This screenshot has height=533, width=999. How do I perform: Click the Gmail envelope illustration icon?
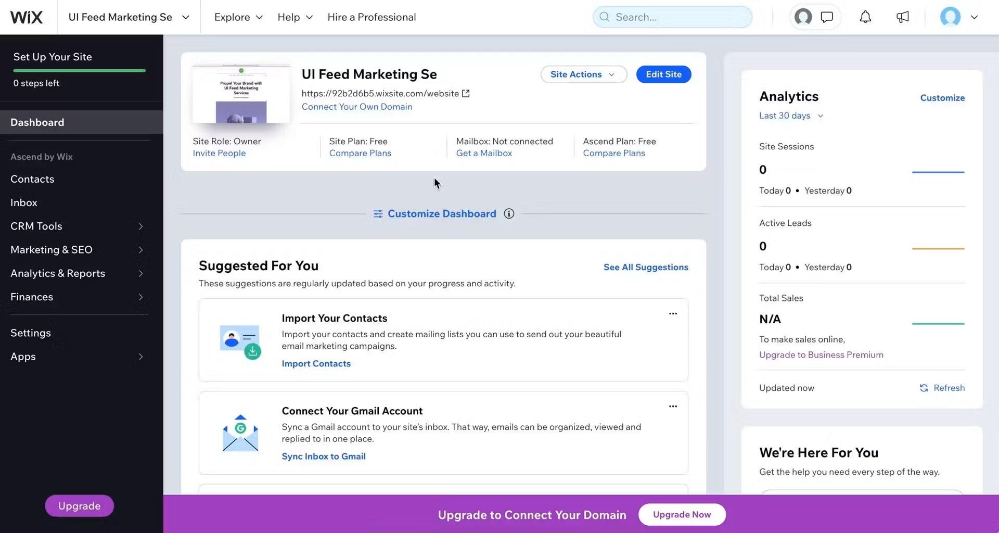pos(240,433)
